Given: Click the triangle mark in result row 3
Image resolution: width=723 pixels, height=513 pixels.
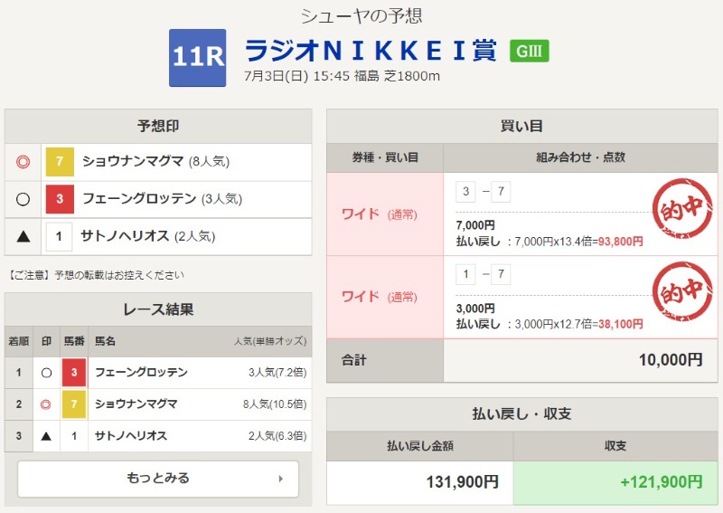Looking at the screenshot, I should click(46, 436).
